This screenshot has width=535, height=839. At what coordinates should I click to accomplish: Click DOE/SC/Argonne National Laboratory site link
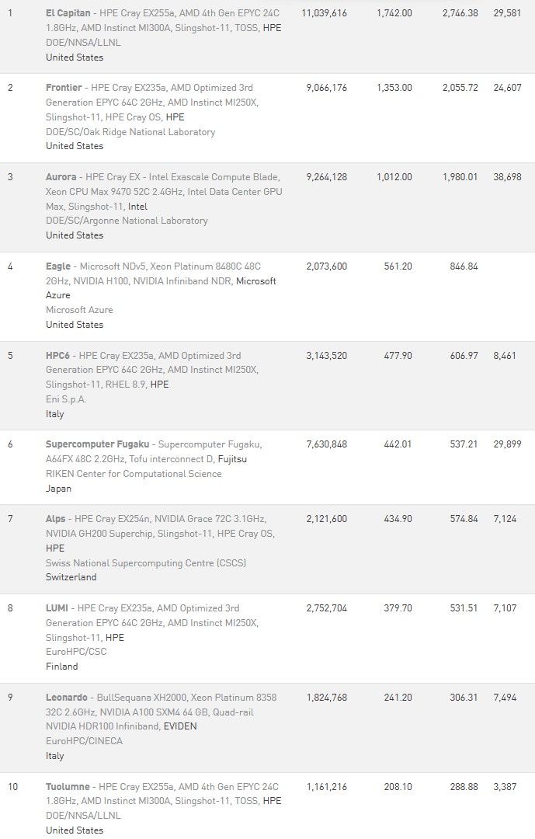(127, 221)
